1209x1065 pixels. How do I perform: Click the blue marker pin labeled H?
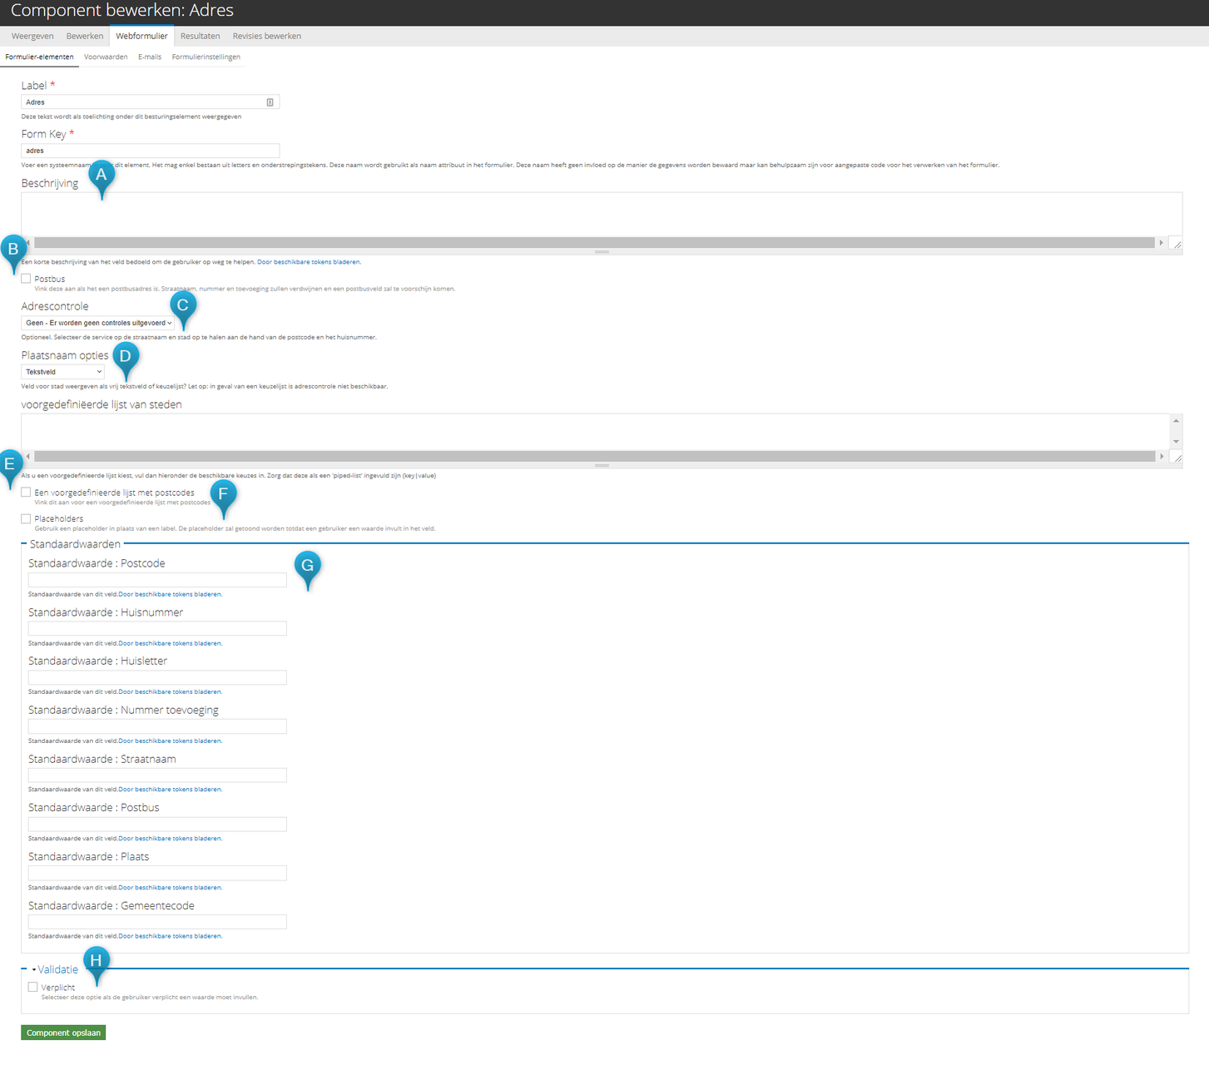pyautogui.click(x=96, y=961)
